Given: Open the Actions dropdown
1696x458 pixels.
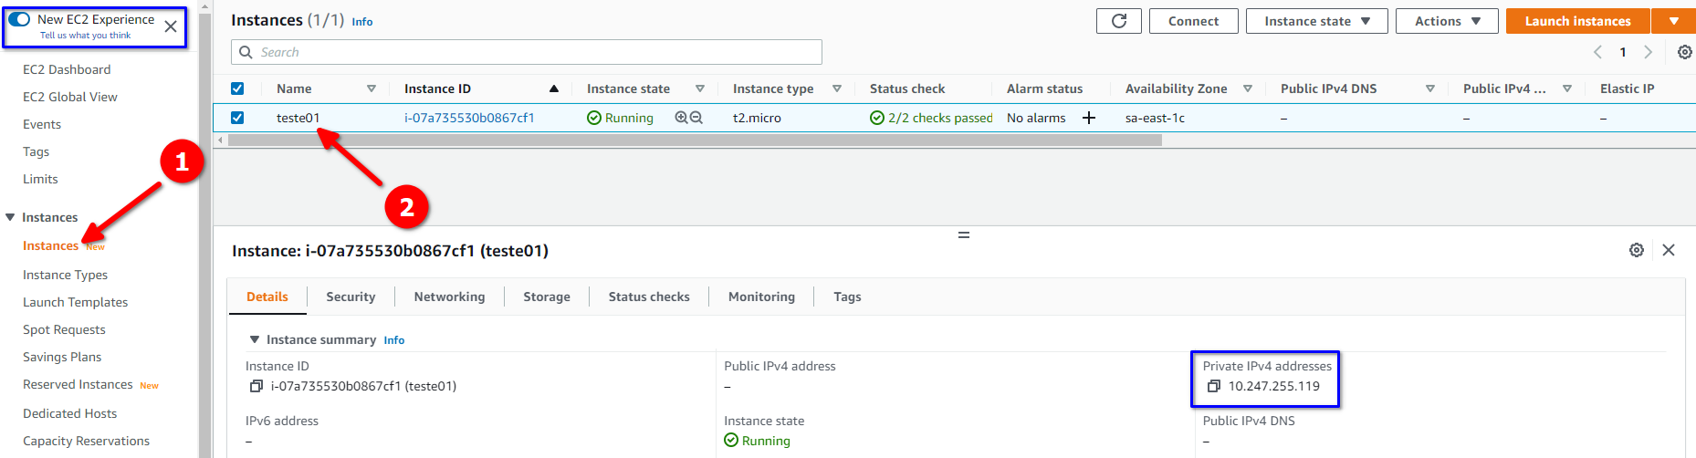Looking at the screenshot, I should 1447,21.
